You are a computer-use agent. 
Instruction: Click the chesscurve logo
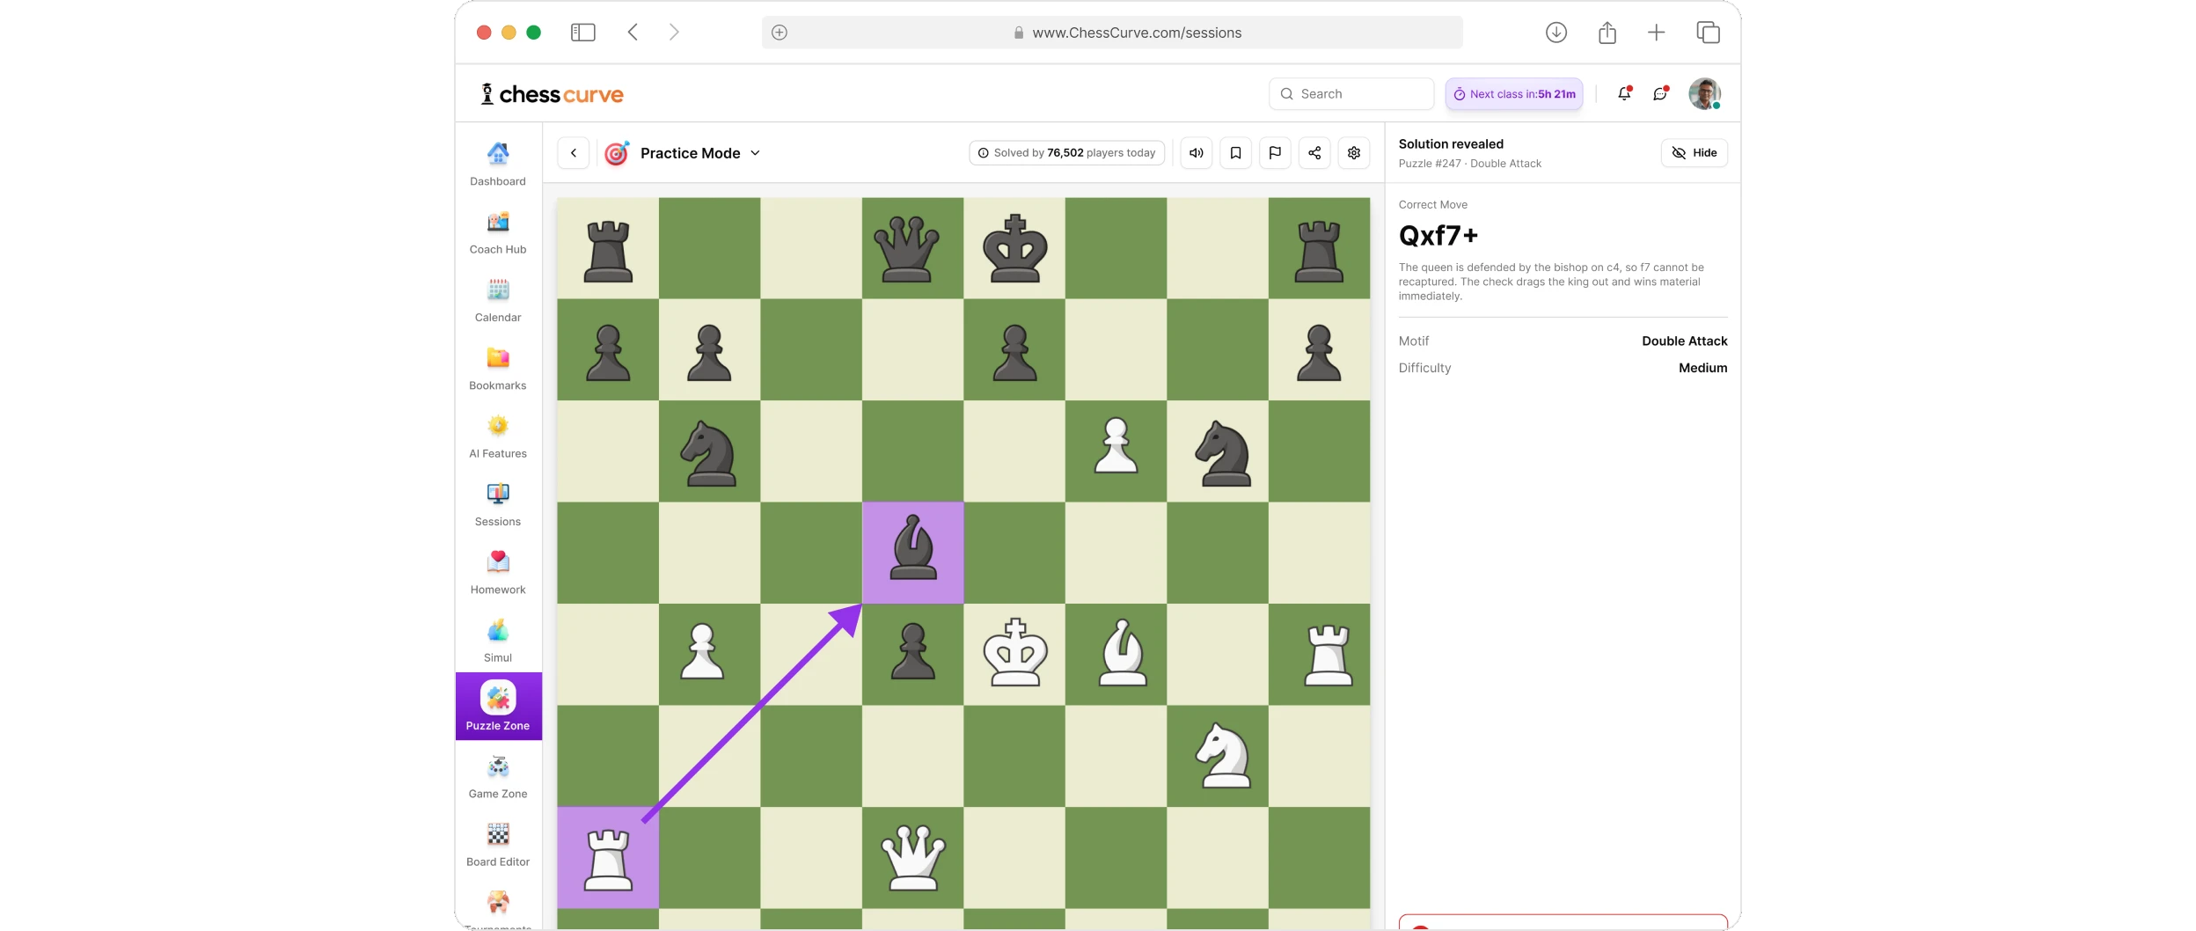click(552, 94)
